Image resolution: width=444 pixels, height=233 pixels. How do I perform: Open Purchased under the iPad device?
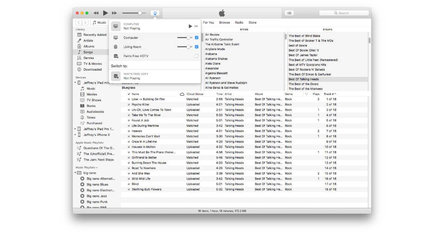(x=94, y=123)
